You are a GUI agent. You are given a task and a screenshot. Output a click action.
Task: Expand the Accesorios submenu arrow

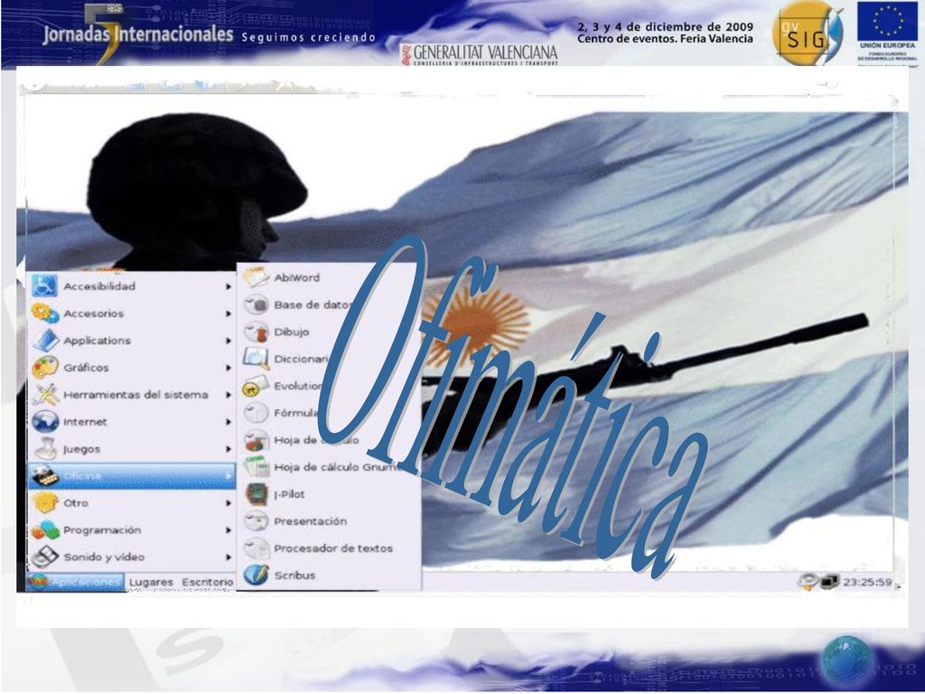pyautogui.click(x=229, y=314)
